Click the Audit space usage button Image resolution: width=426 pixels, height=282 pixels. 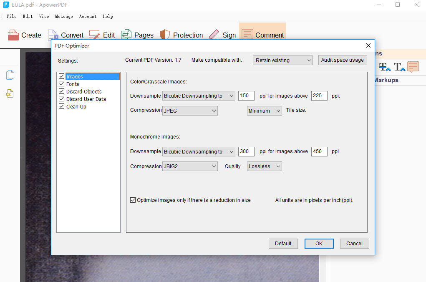tap(343, 60)
